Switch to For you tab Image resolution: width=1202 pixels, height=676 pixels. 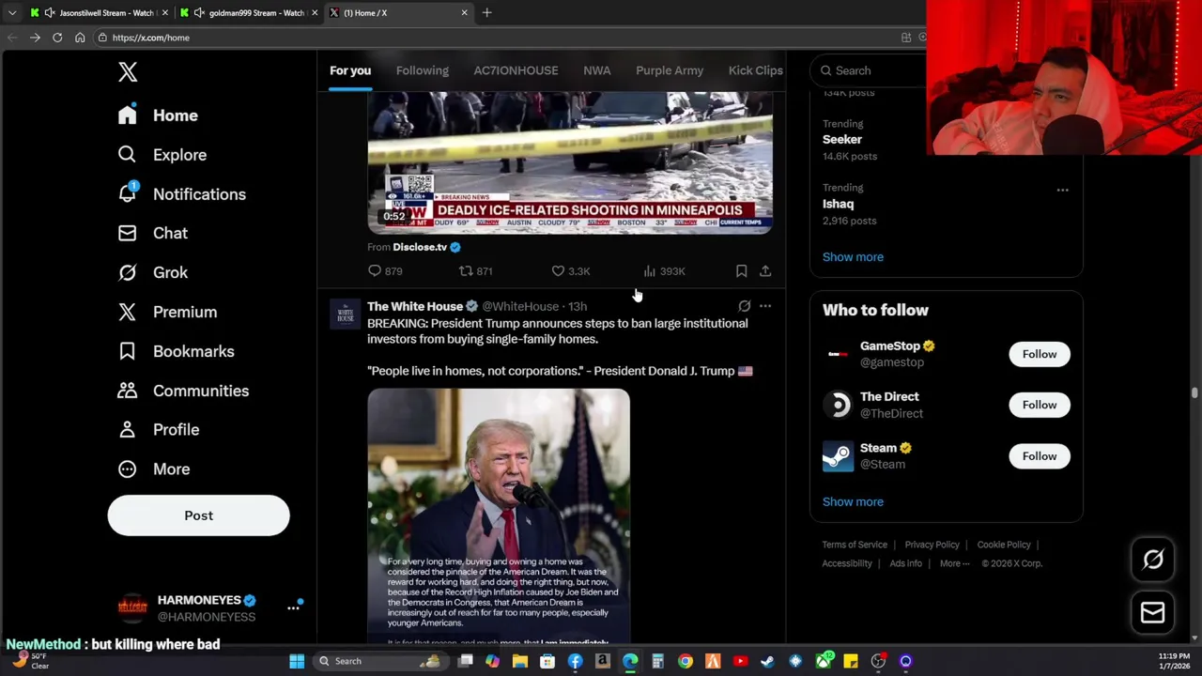click(x=350, y=70)
